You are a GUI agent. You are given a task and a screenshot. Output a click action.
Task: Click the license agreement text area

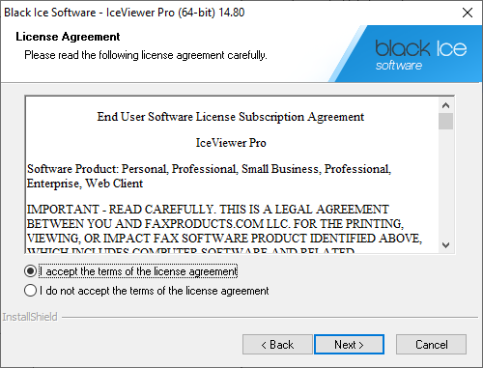232,175
